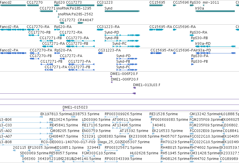Screen dimensions: 239x163
Task: Click the CG15695-RA transcript label
Action: [x=161, y=27]
